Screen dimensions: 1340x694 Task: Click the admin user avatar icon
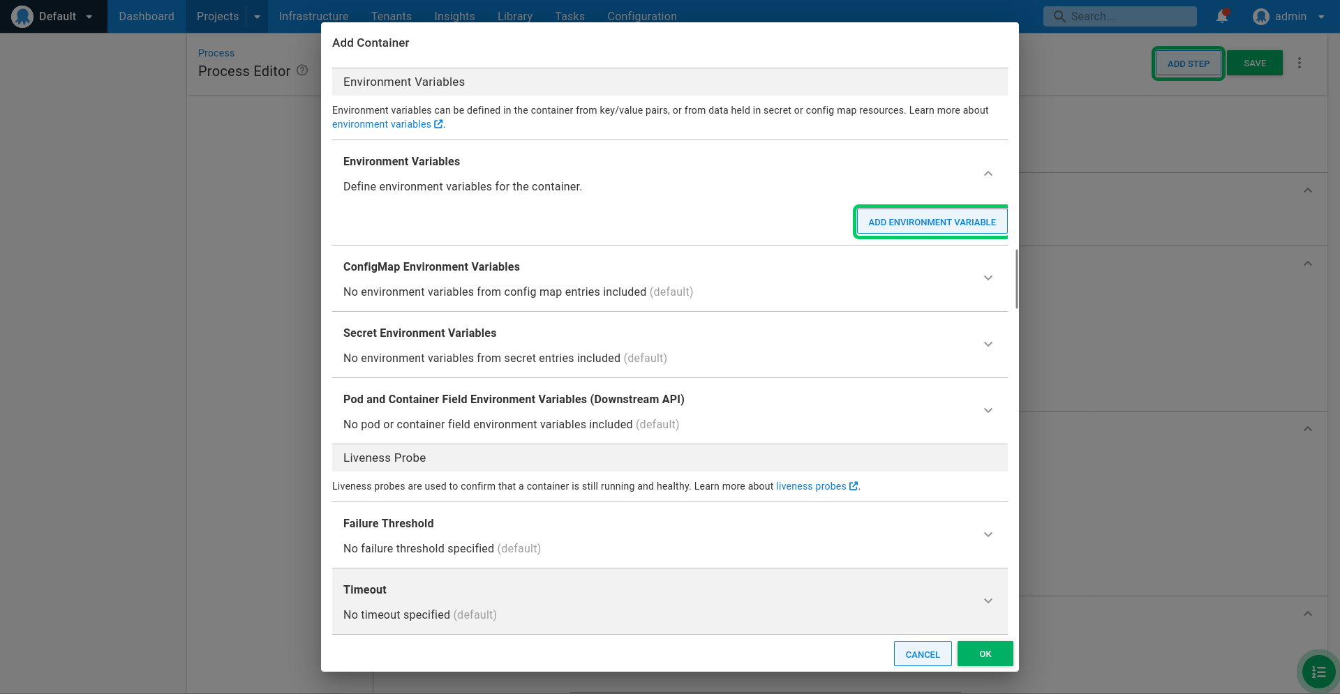pos(1260,16)
